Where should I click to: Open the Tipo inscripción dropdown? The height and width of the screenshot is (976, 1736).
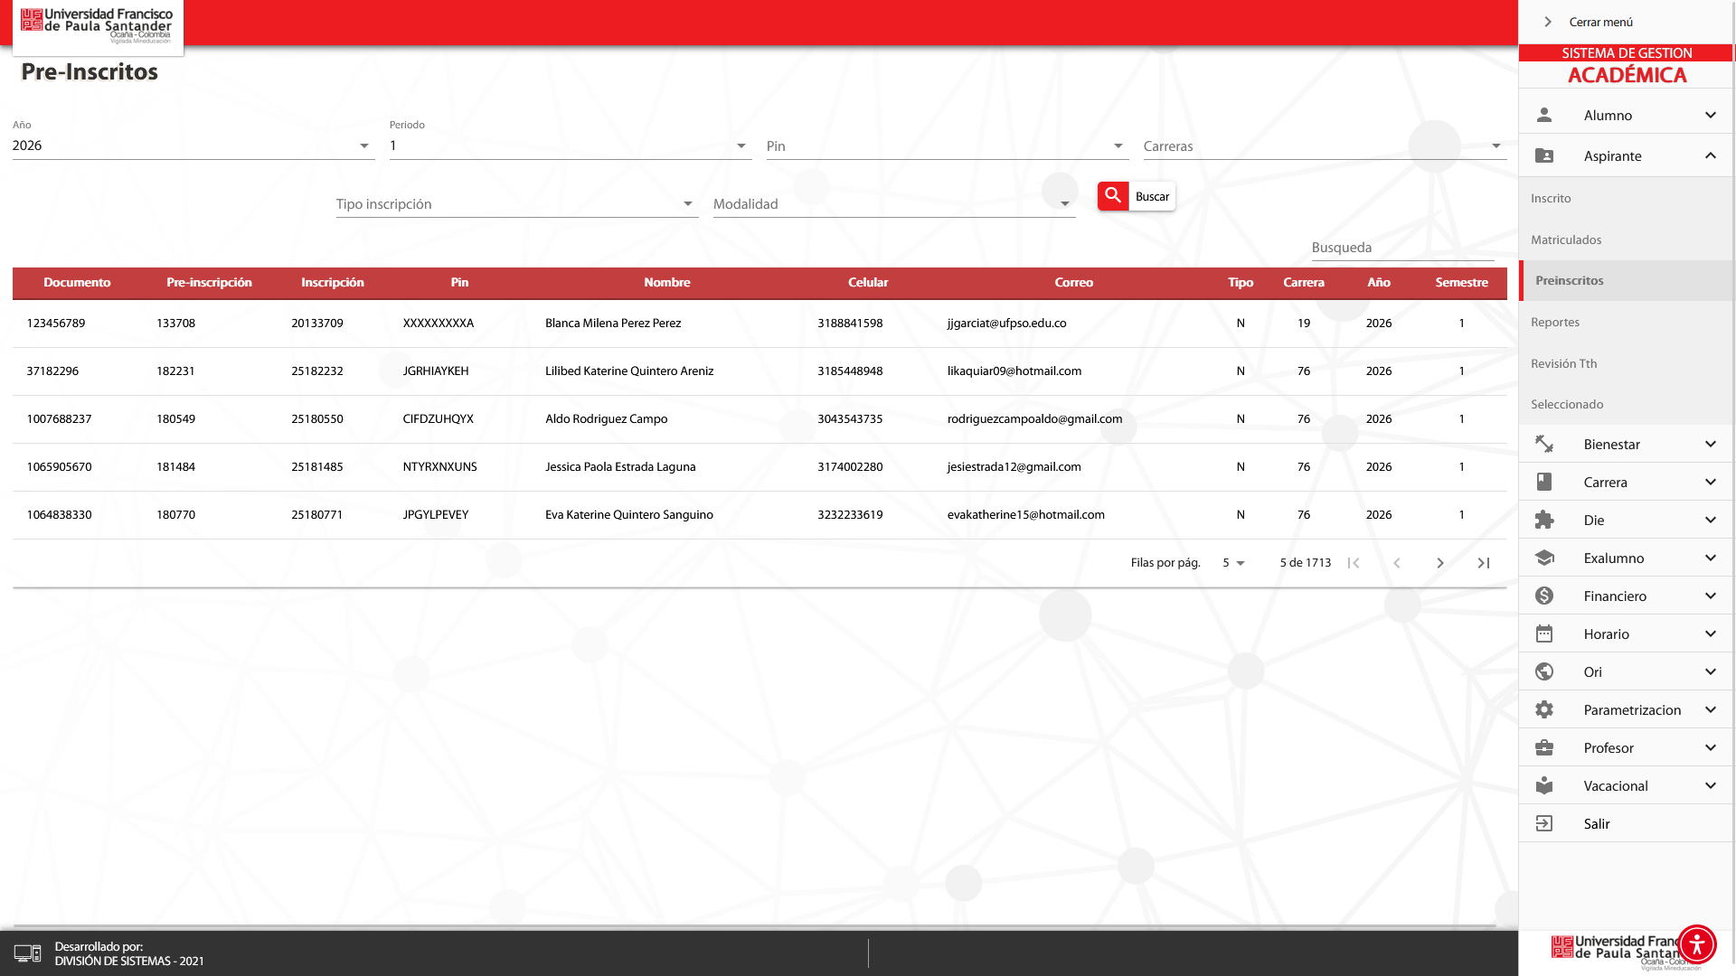515,204
